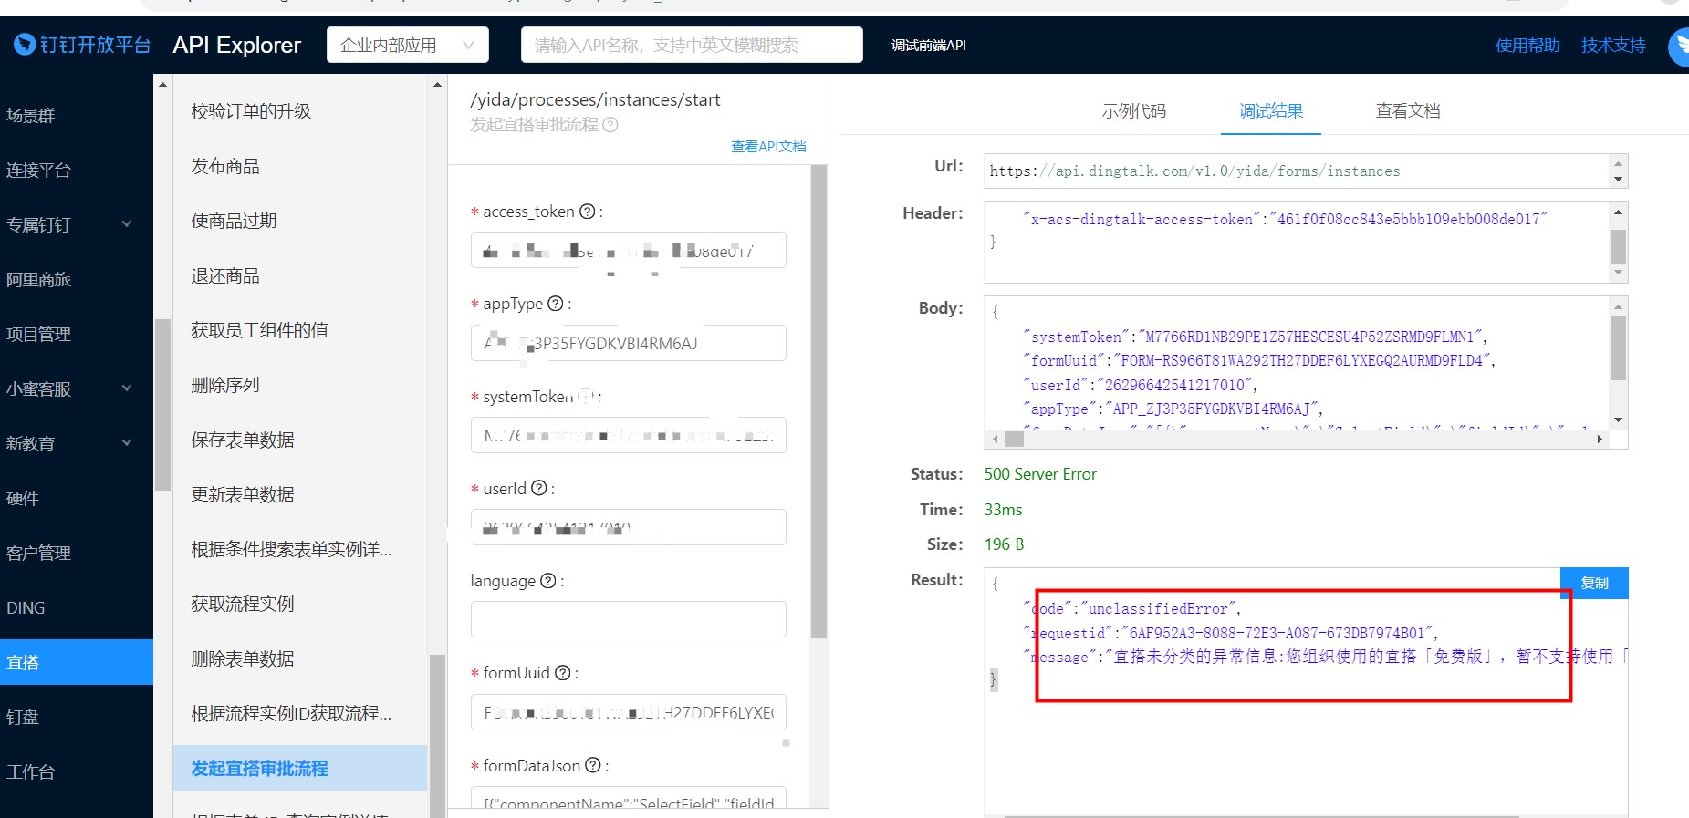The image size is (1689, 818).
Task: Click the Header box scroll down arrow
Action: (x=1619, y=272)
